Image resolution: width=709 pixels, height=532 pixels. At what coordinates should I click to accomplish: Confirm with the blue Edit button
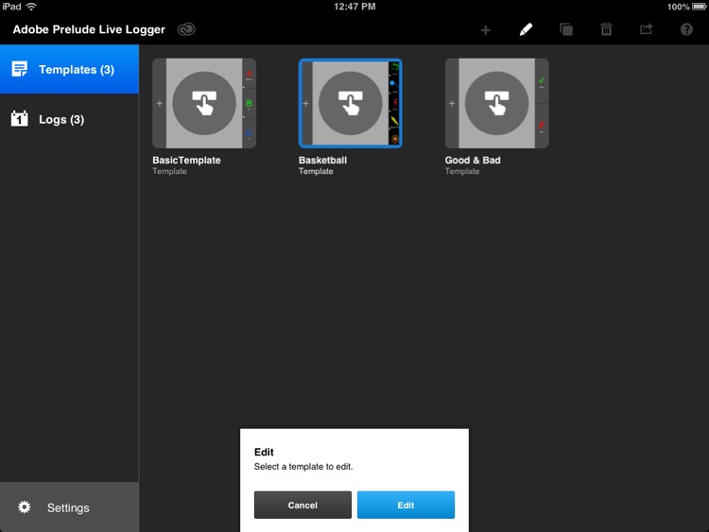click(406, 505)
